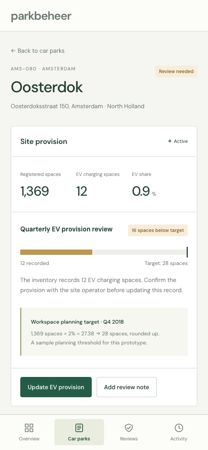This screenshot has width=208, height=450.
Task: Click the EV provision progress bar
Action: click(104, 252)
